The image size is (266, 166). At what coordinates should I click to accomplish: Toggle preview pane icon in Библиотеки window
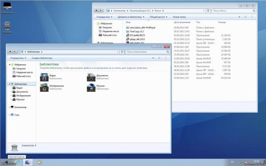(159, 58)
